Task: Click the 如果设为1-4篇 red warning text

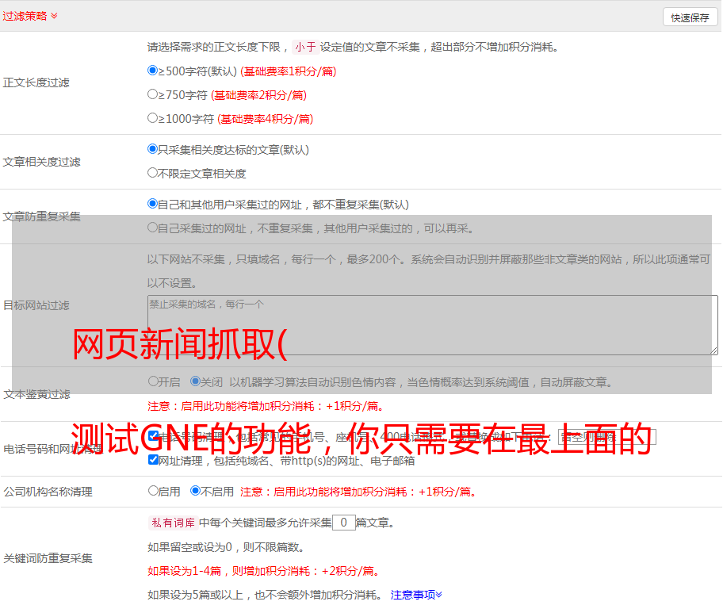Action: [263, 571]
